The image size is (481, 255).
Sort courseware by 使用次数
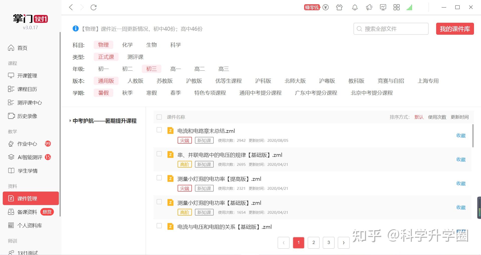click(437, 117)
